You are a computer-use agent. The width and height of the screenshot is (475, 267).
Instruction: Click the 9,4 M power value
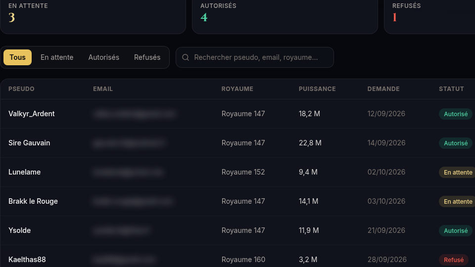(308, 172)
